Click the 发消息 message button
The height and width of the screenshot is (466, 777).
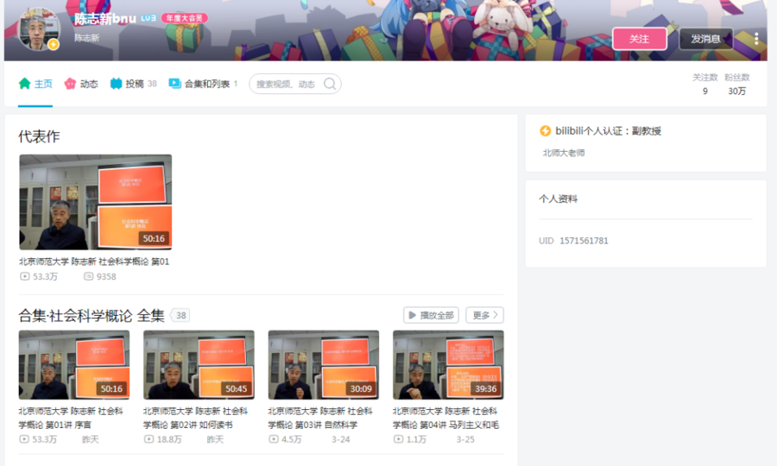tap(705, 39)
